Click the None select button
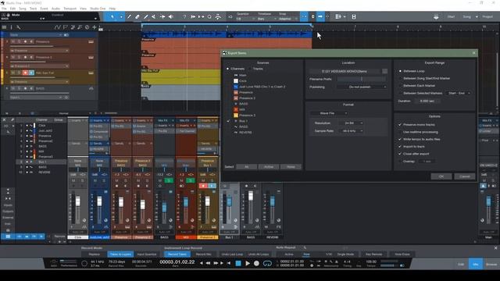 pyautogui.click(x=291, y=166)
